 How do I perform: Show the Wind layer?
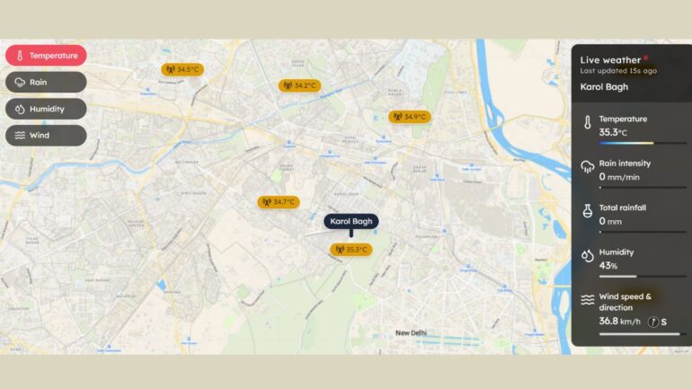coord(46,136)
